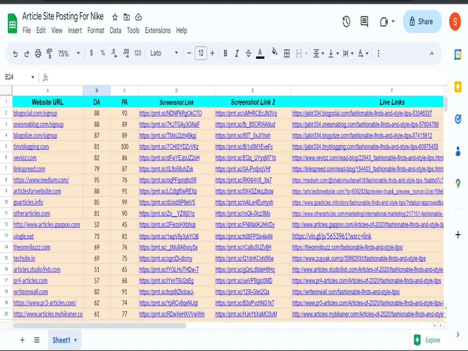This screenshot has width=468, height=351.
Task: Click the formula bar input
Action: 248,78
